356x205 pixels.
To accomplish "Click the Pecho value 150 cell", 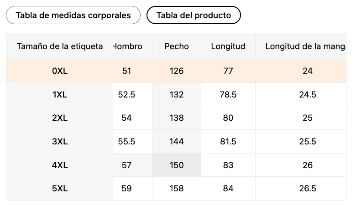I will click(x=177, y=165).
